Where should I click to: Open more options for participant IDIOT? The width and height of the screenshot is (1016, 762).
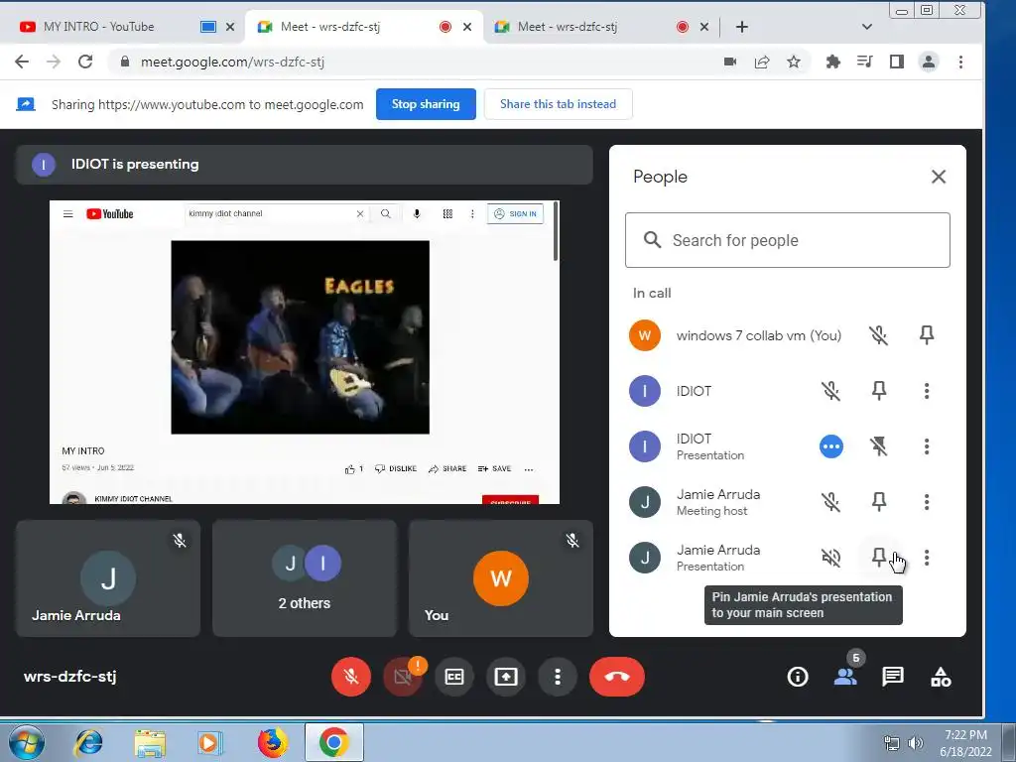[927, 391]
